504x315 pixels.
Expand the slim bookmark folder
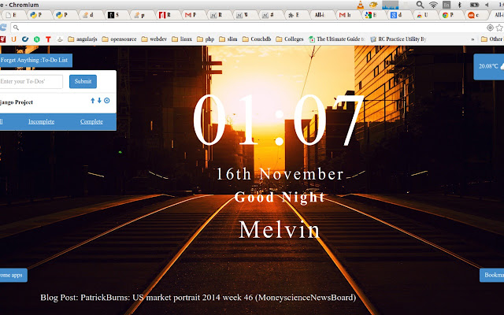click(228, 39)
